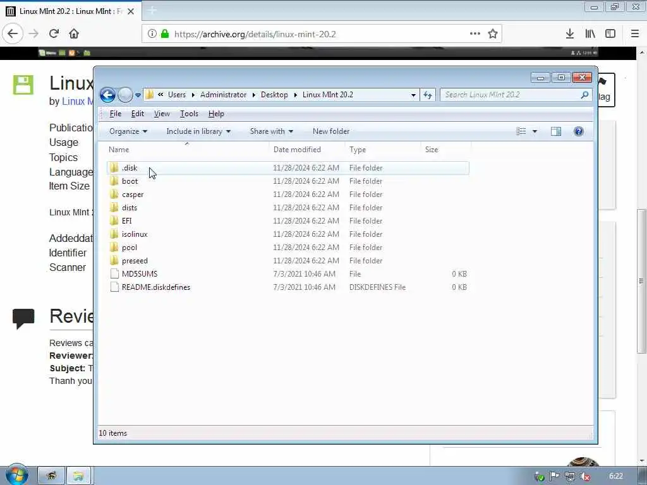The height and width of the screenshot is (485, 647).
Task: Click the Desktop breadcrumb segment
Action: tap(274, 95)
